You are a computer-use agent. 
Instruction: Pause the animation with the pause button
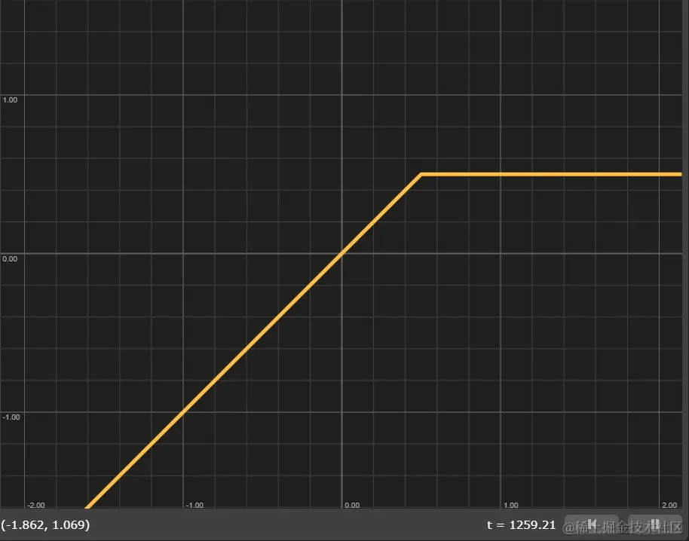[x=655, y=524]
